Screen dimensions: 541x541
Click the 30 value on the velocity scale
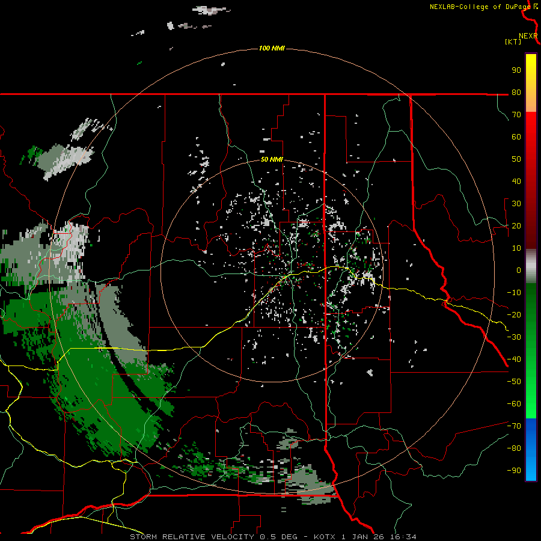[516, 204]
